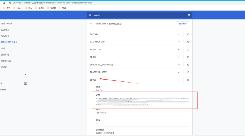Expand the BDRCVFR[X_XKQks0S63] cookie details

click(179, 65)
